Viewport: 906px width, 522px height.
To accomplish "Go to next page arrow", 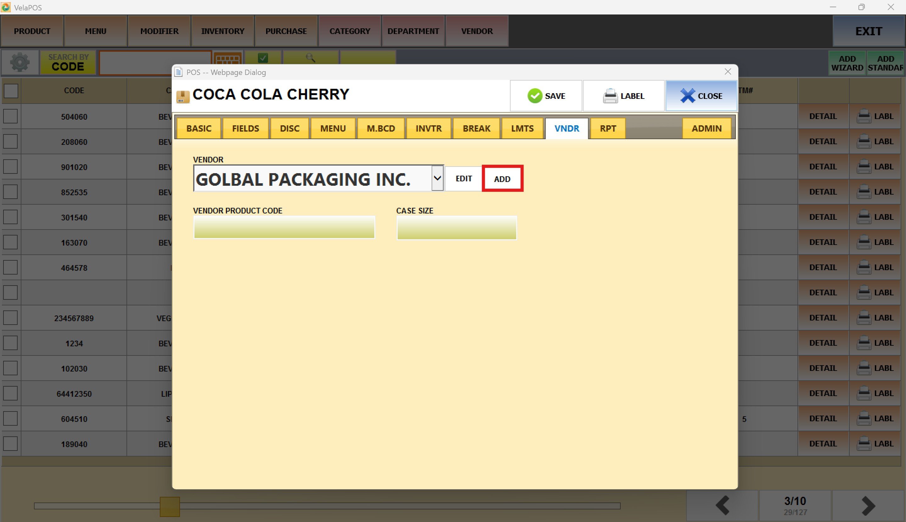I will click(x=868, y=506).
